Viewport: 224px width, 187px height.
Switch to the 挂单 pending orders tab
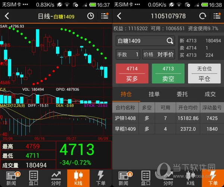(154, 94)
